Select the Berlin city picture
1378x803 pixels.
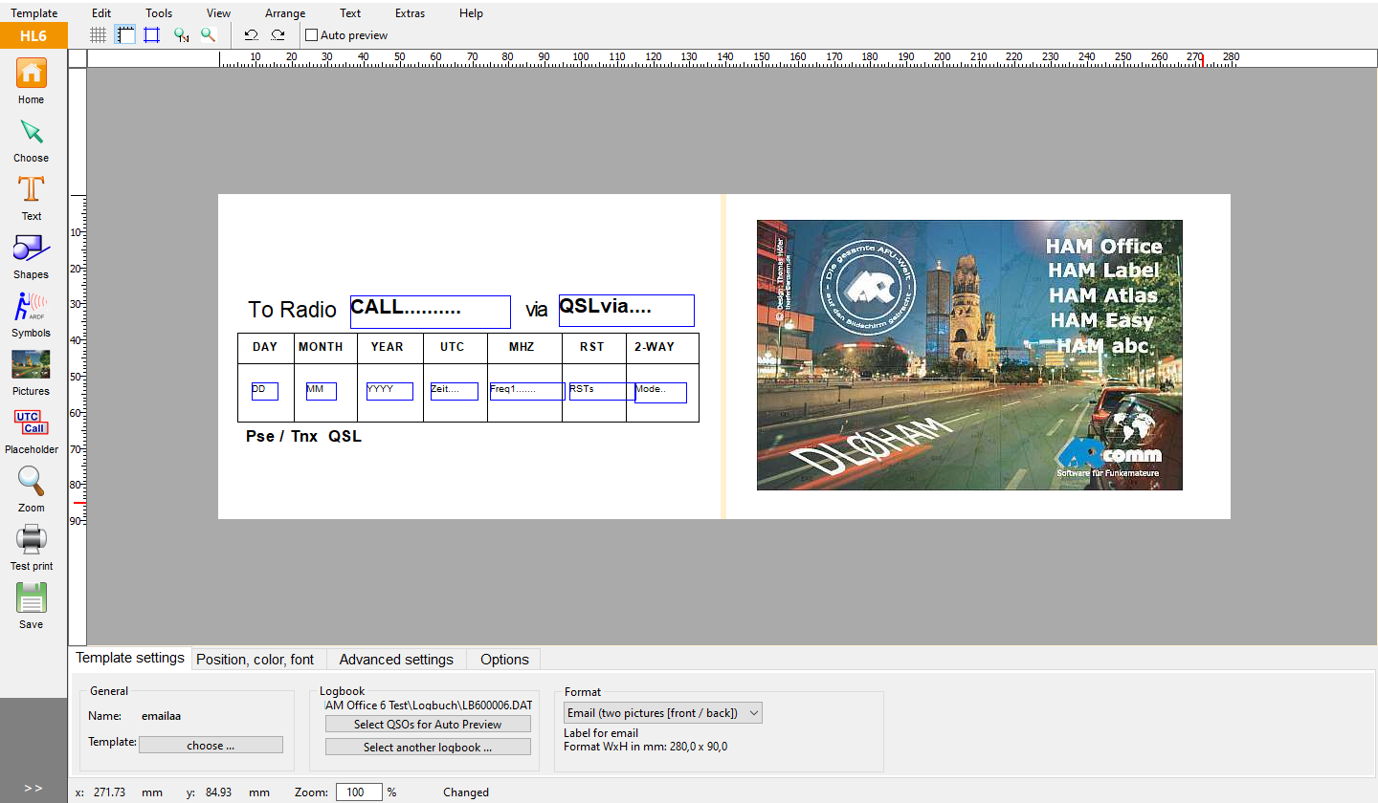point(969,355)
